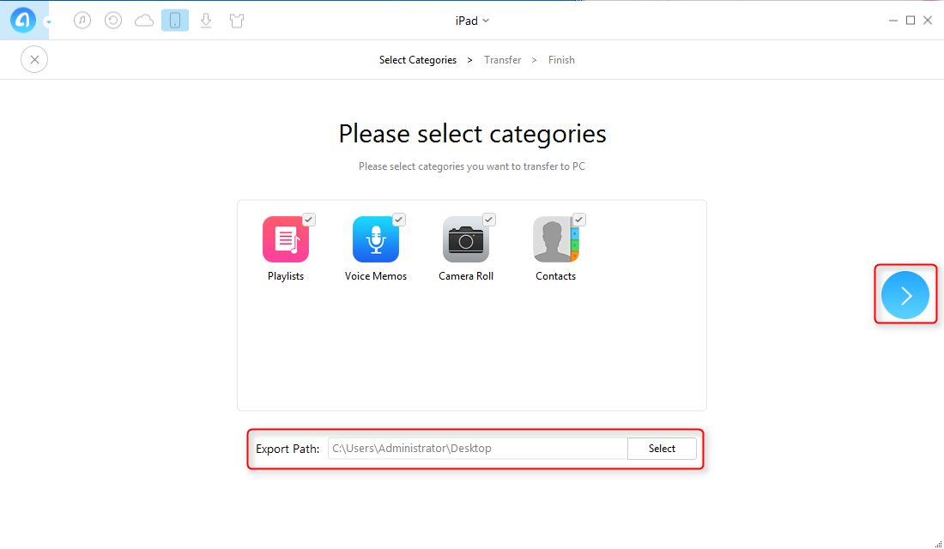Viewport: 944px width, 549px height.
Task: Click the Playlists category icon
Action: pyautogui.click(x=286, y=239)
